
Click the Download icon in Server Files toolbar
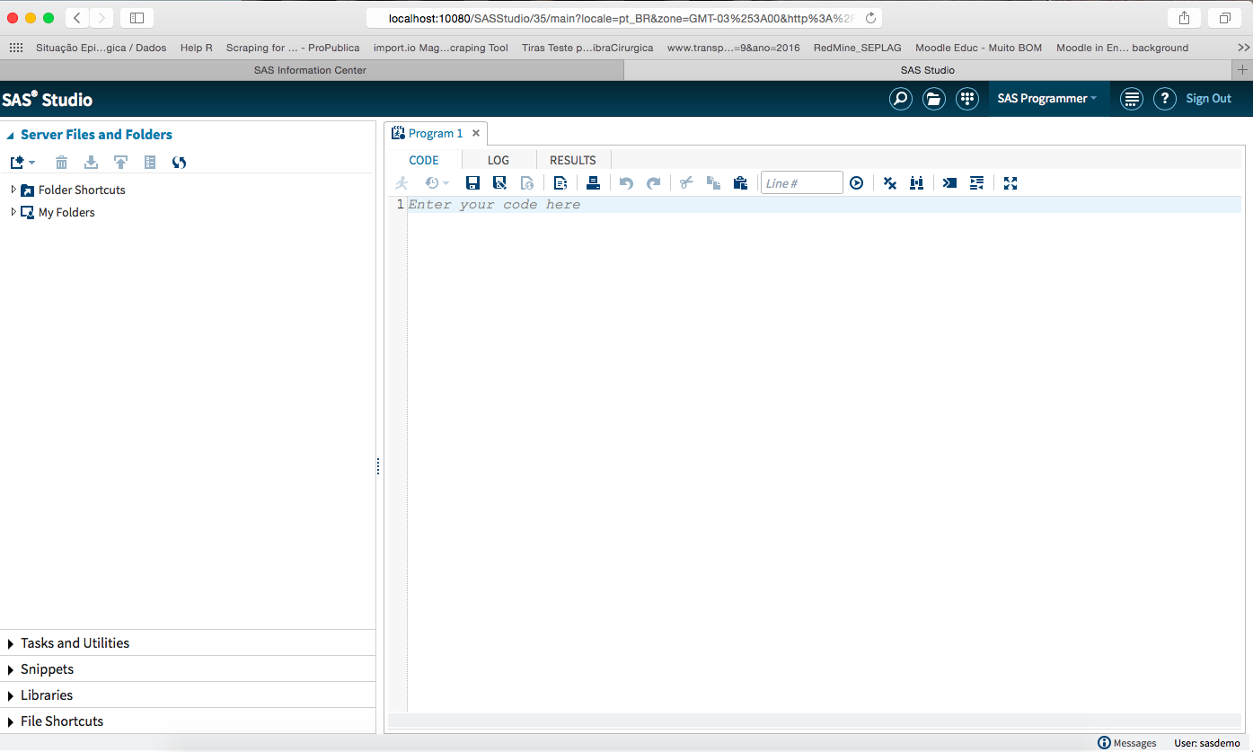(x=91, y=163)
